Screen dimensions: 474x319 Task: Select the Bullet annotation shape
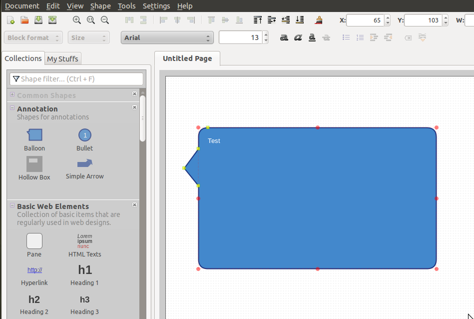84,140
